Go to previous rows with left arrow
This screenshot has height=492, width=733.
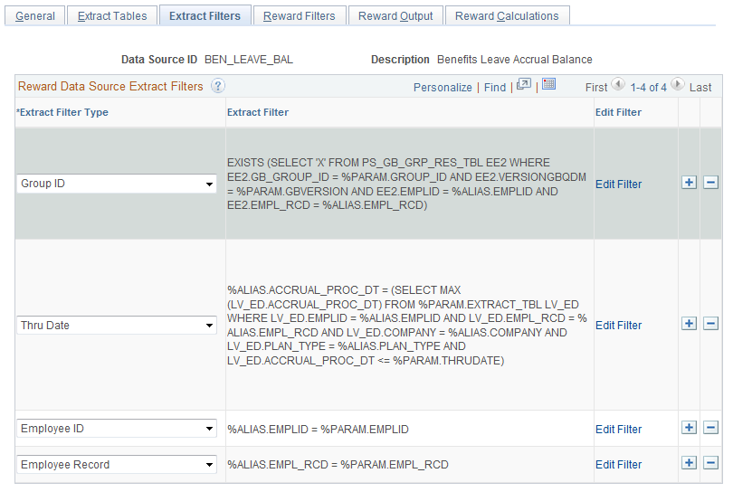(618, 85)
